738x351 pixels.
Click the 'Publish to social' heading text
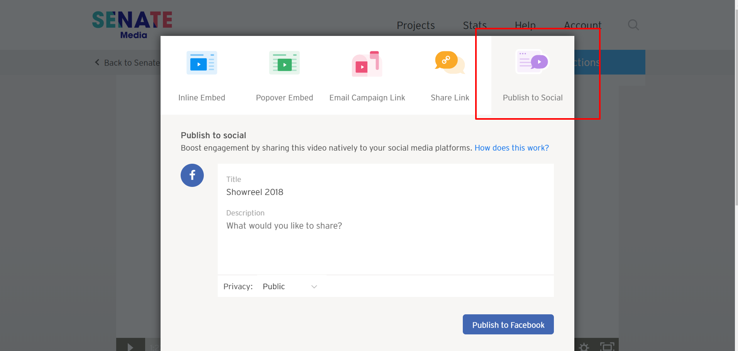[x=213, y=135]
